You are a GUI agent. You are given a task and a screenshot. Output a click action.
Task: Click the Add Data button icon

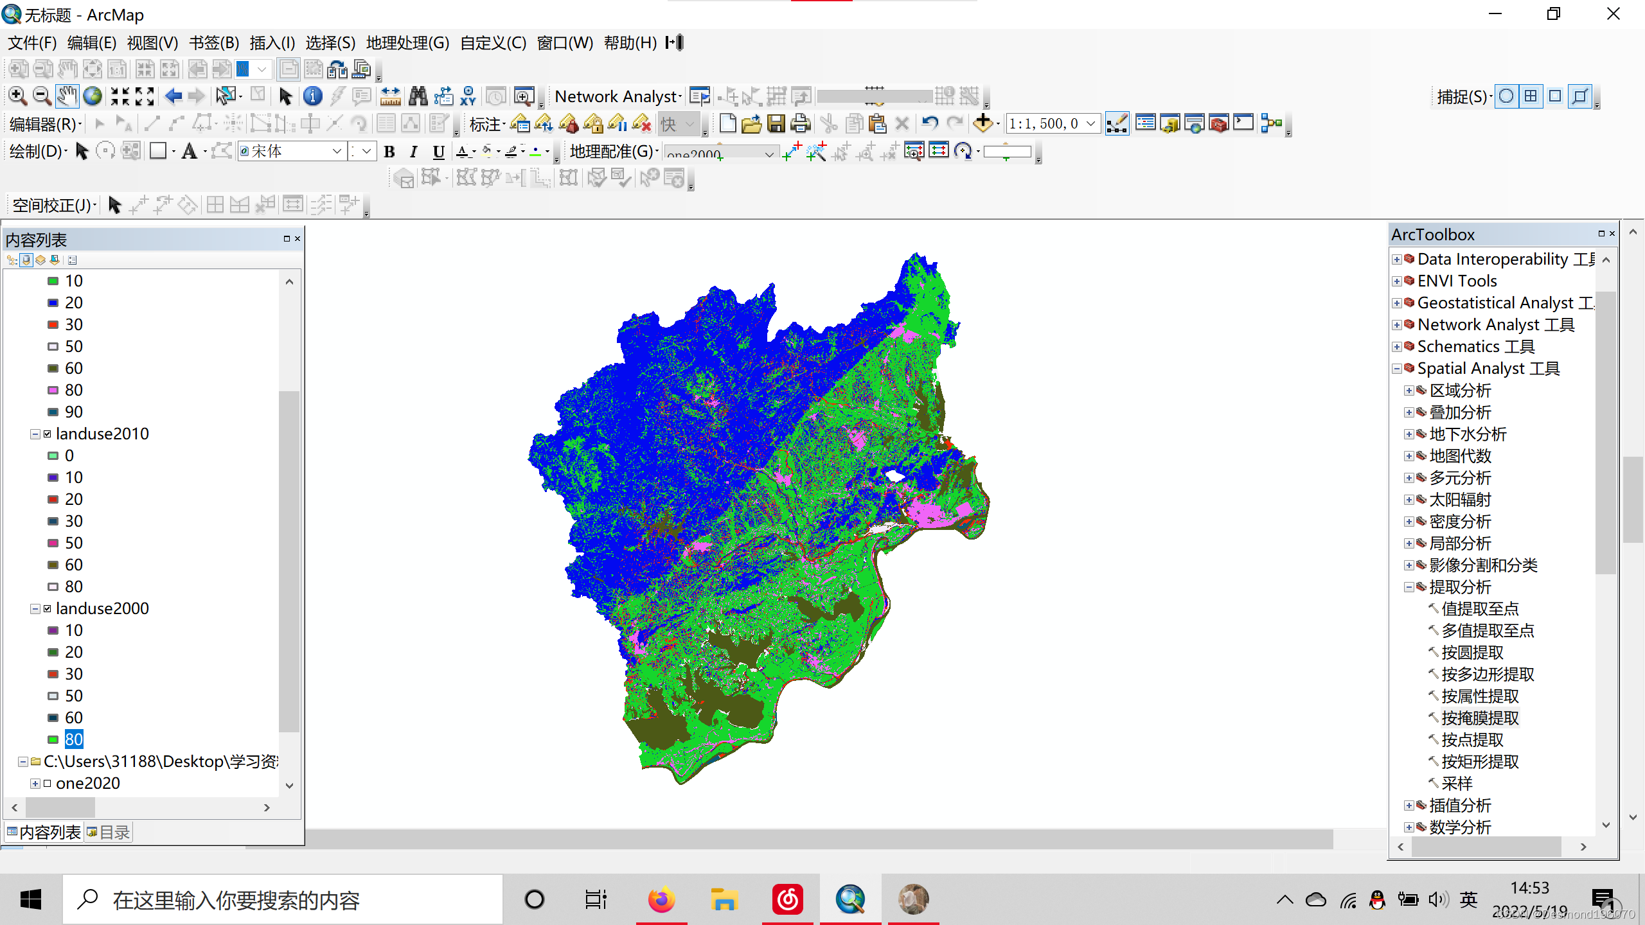[x=983, y=123]
